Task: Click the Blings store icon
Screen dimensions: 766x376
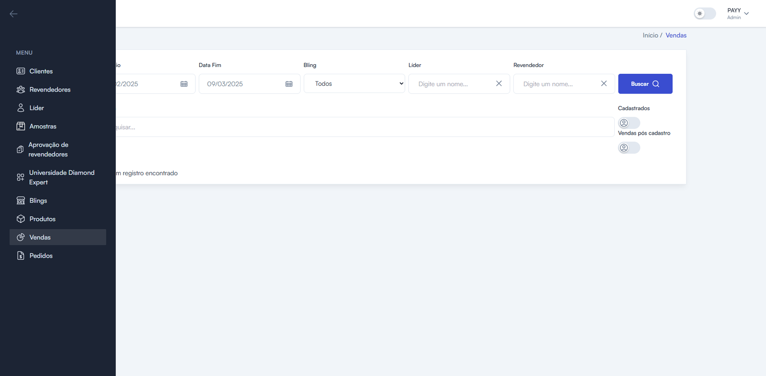Action: tap(21, 200)
